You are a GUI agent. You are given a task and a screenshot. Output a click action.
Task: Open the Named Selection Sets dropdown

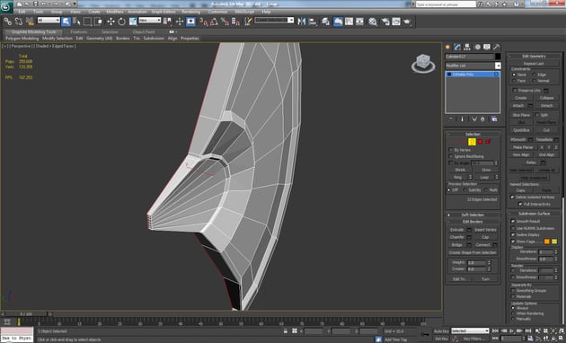tap(274, 21)
